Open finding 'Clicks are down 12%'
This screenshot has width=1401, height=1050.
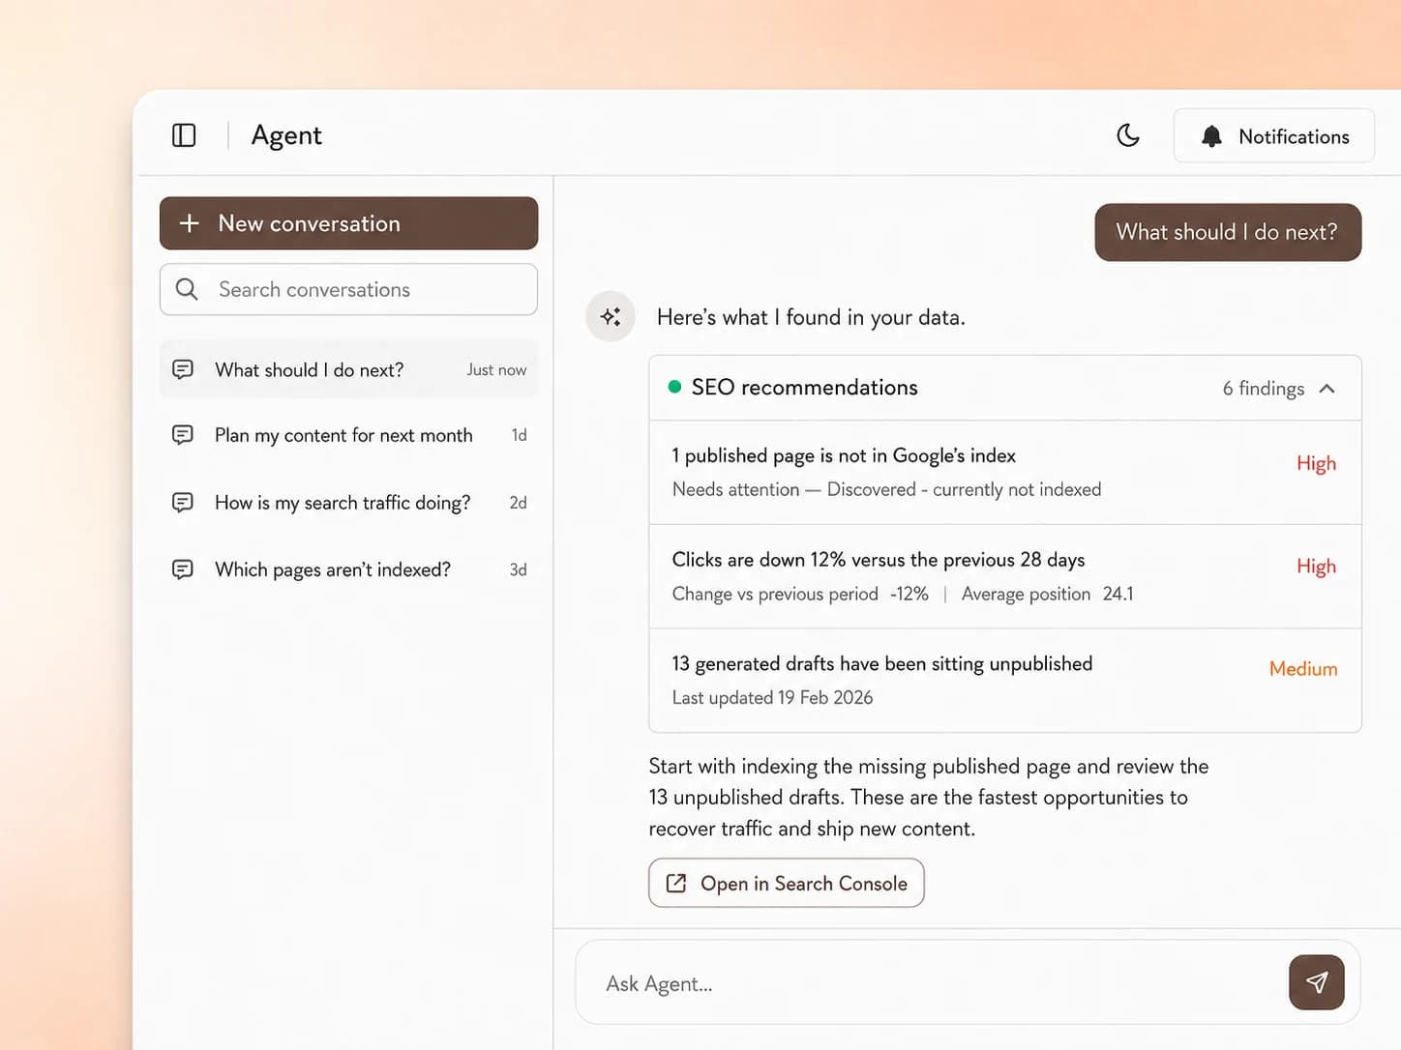pos(1005,577)
